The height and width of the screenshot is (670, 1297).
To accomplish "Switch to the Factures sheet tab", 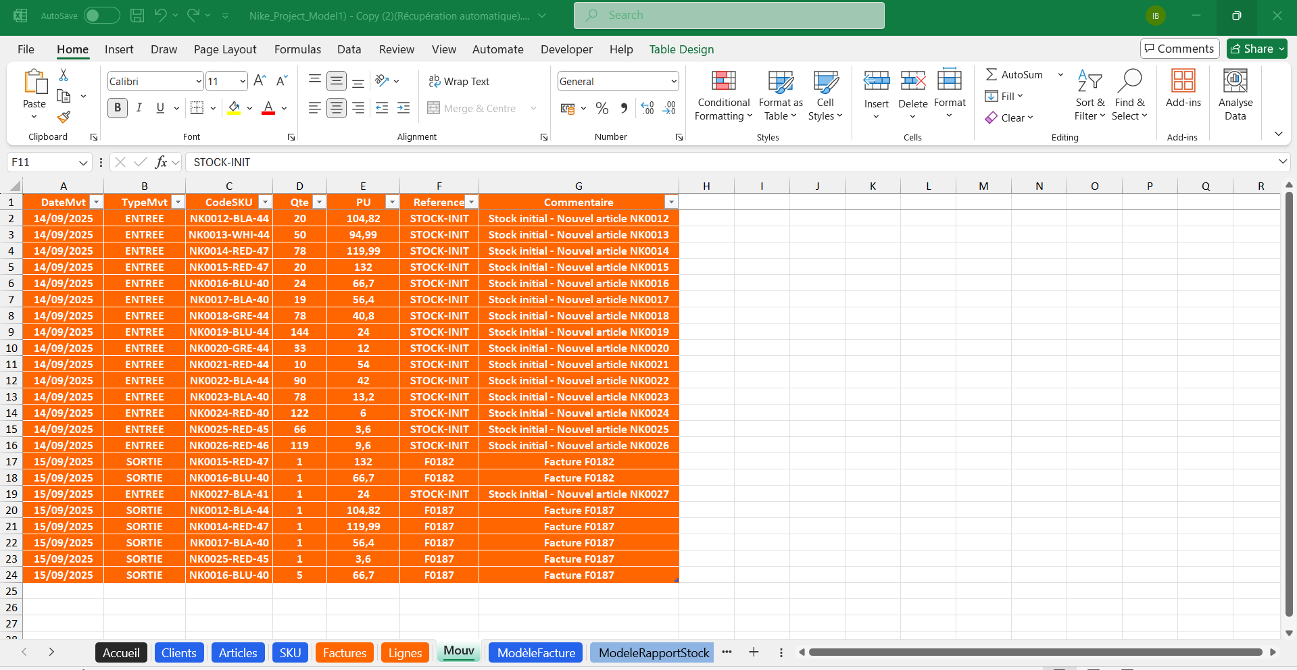I will coord(344,652).
